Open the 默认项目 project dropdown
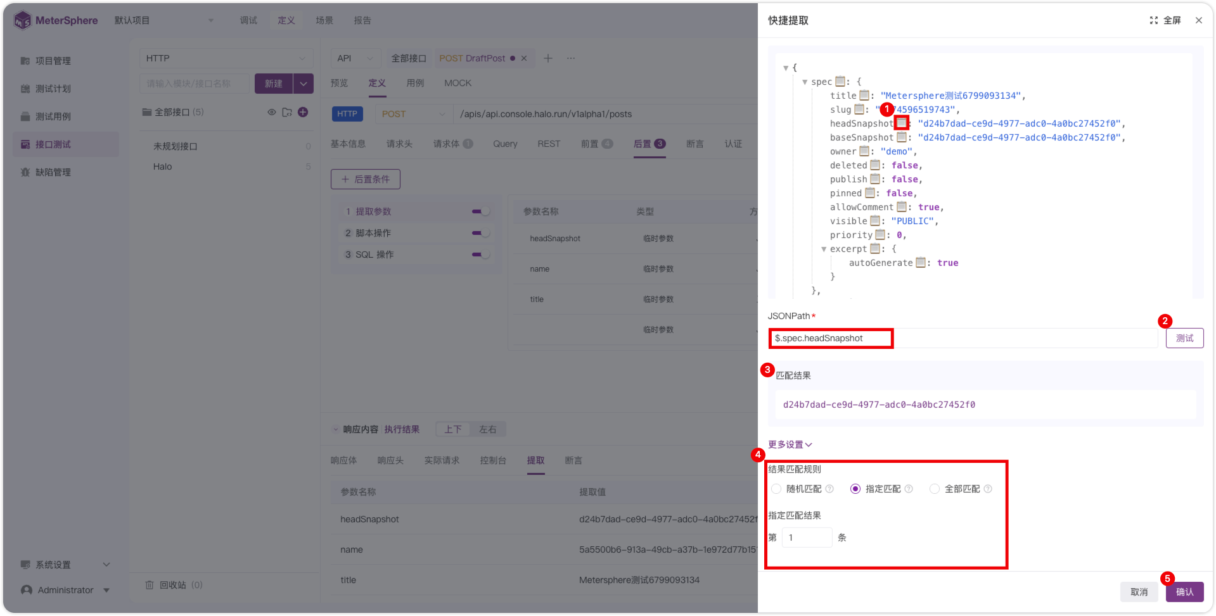Image resolution: width=1216 pixels, height=616 pixels. (x=164, y=20)
